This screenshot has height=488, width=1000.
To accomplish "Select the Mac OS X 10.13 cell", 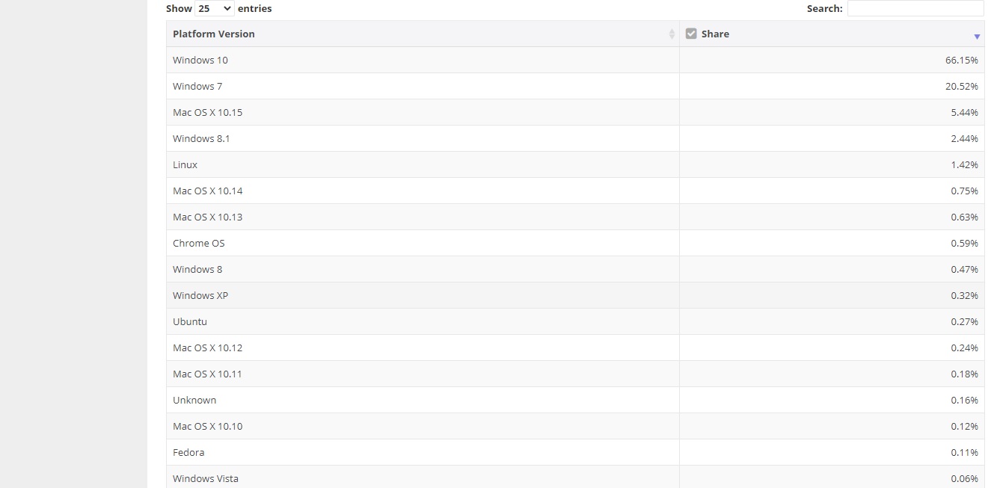I will tap(423, 217).
